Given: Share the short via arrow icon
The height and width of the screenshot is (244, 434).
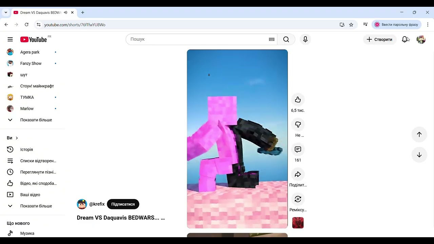Looking at the screenshot, I should tap(298, 174).
